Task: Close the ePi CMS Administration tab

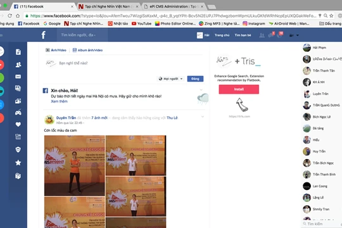Action: pos(202,7)
